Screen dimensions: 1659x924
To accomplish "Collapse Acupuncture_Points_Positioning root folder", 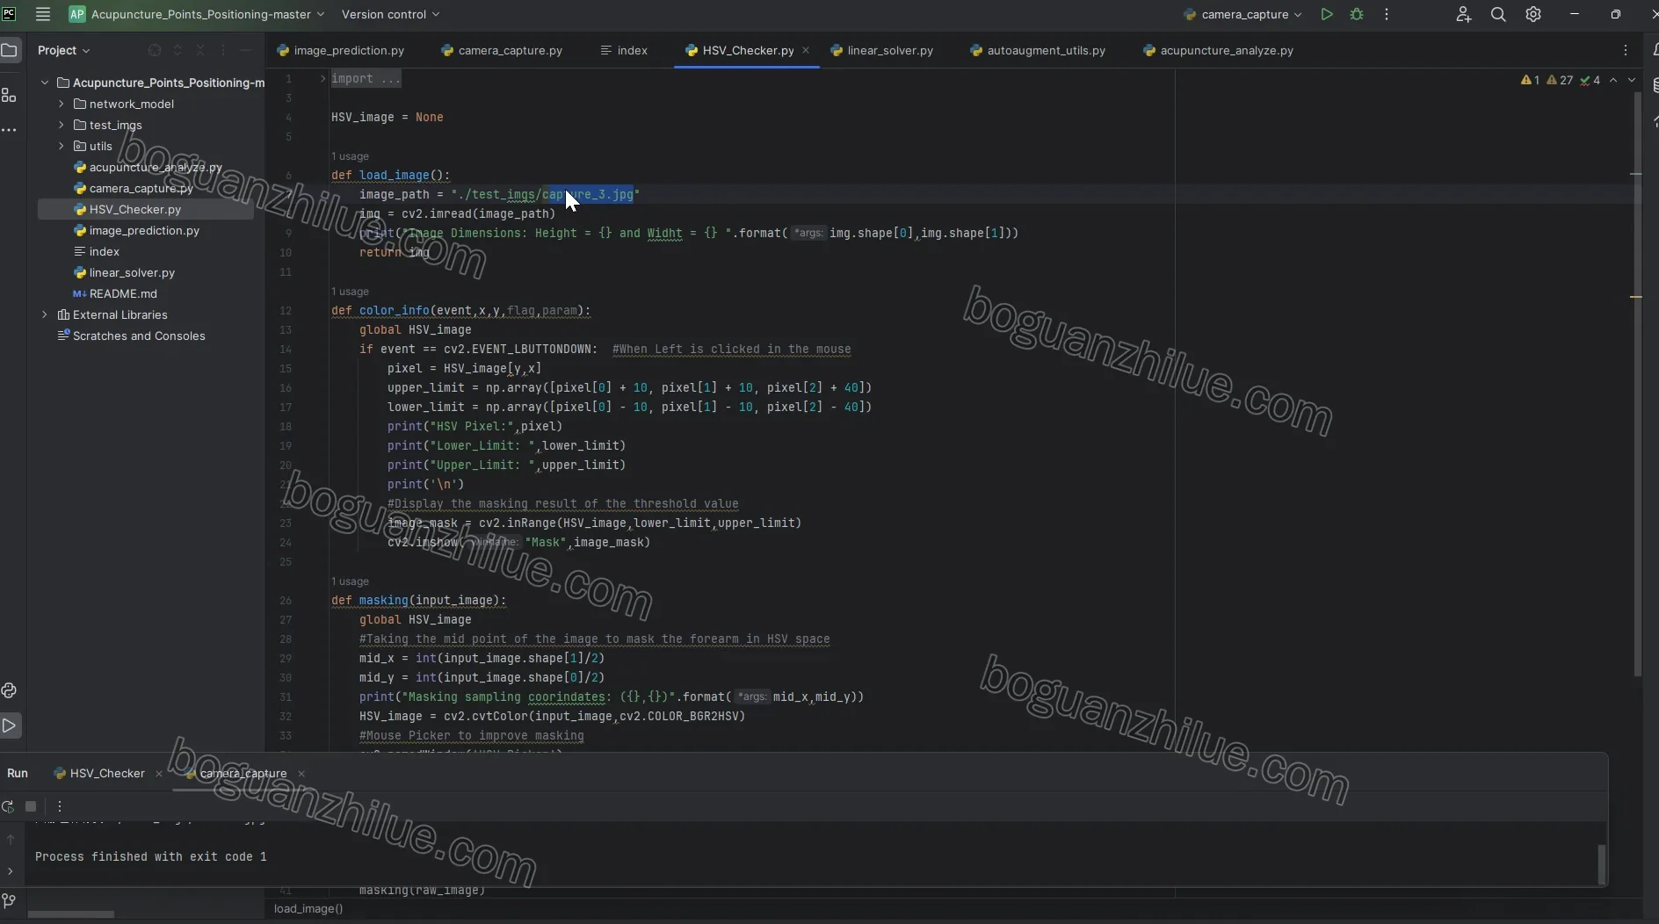I will [45, 83].
